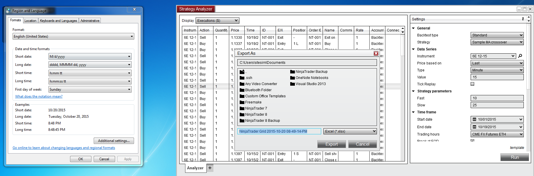
Task: Select the Analyzer tab
Action: (x=195, y=168)
